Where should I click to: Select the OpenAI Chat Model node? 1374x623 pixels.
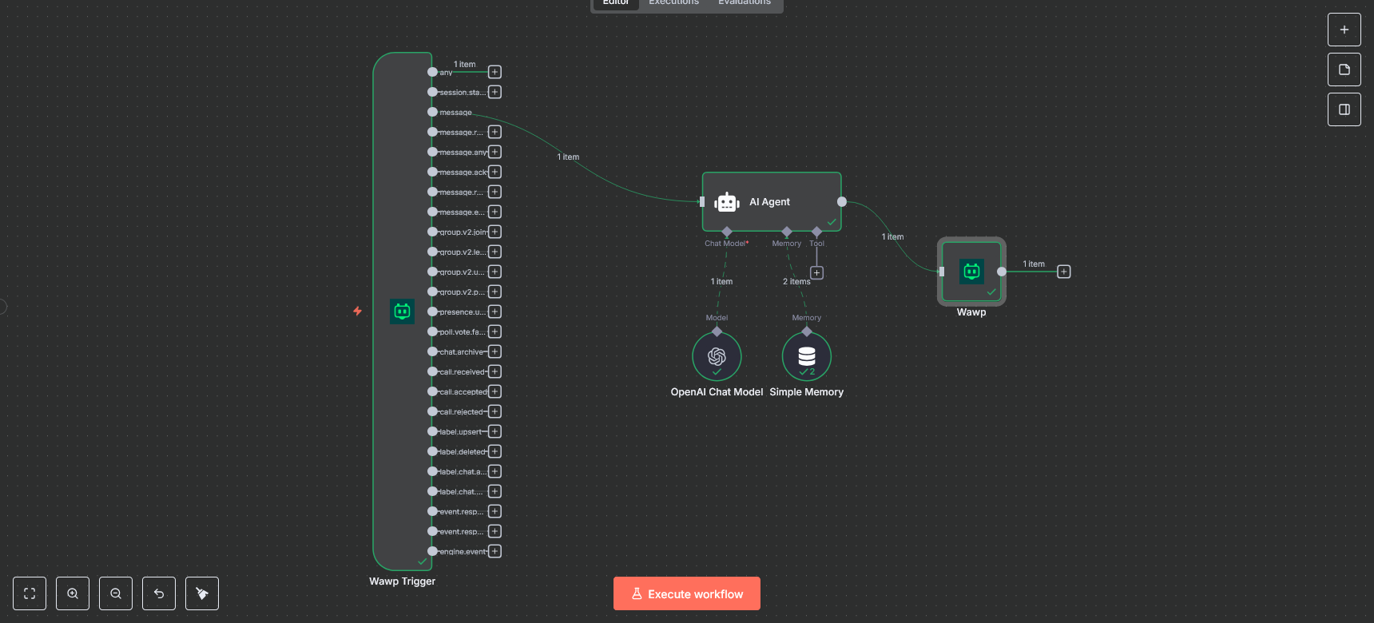pos(717,356)
